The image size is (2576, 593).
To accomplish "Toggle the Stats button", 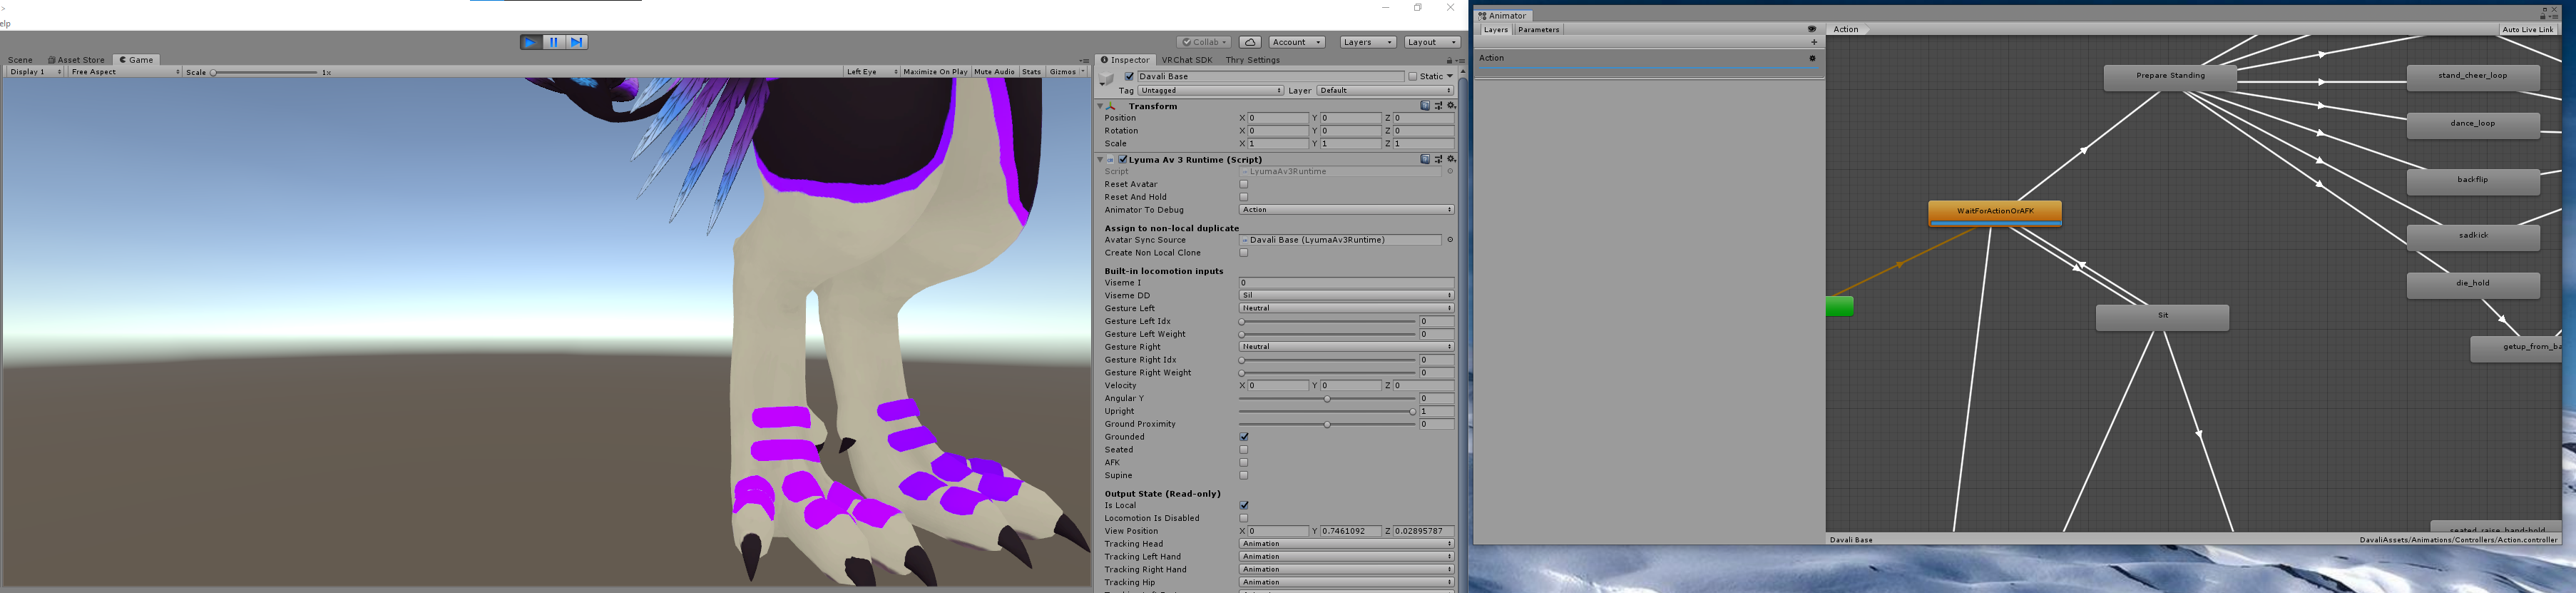I will click(x=1031, y=72).
